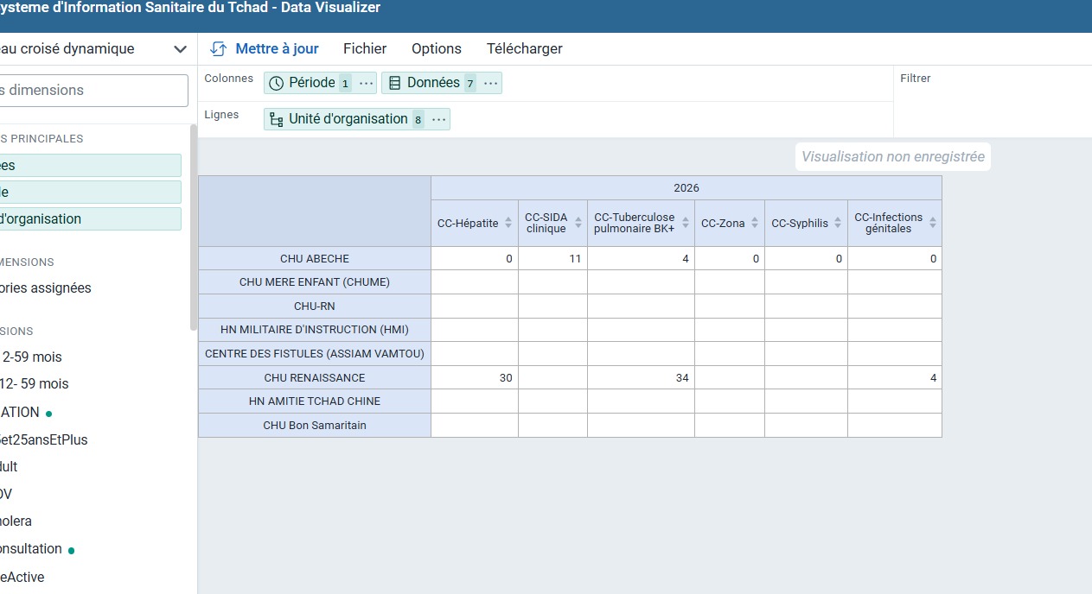Select the cholera dimension item
Screen dimensions: 1092x594
click(16, 521)
